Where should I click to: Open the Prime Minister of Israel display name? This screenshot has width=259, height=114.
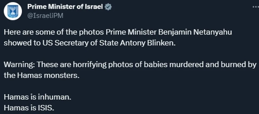point(65,7)
